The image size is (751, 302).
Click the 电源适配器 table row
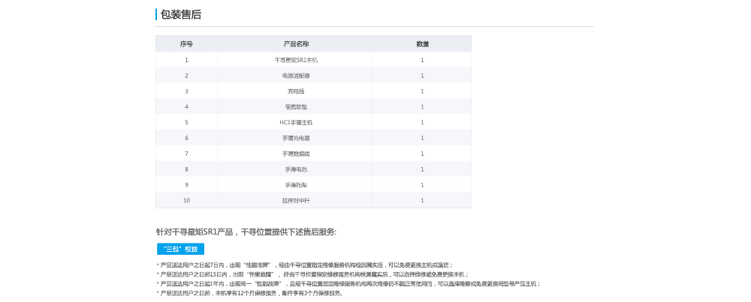tap(296, 76)
